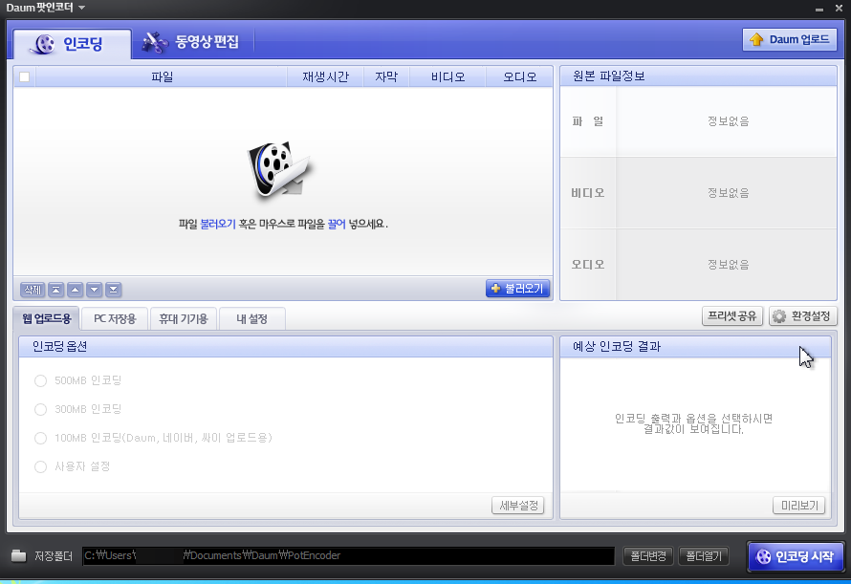The image size is (851, 584).
Task: Click the 파일 column header
Action: pyautogui.click(x=162, y=76)
